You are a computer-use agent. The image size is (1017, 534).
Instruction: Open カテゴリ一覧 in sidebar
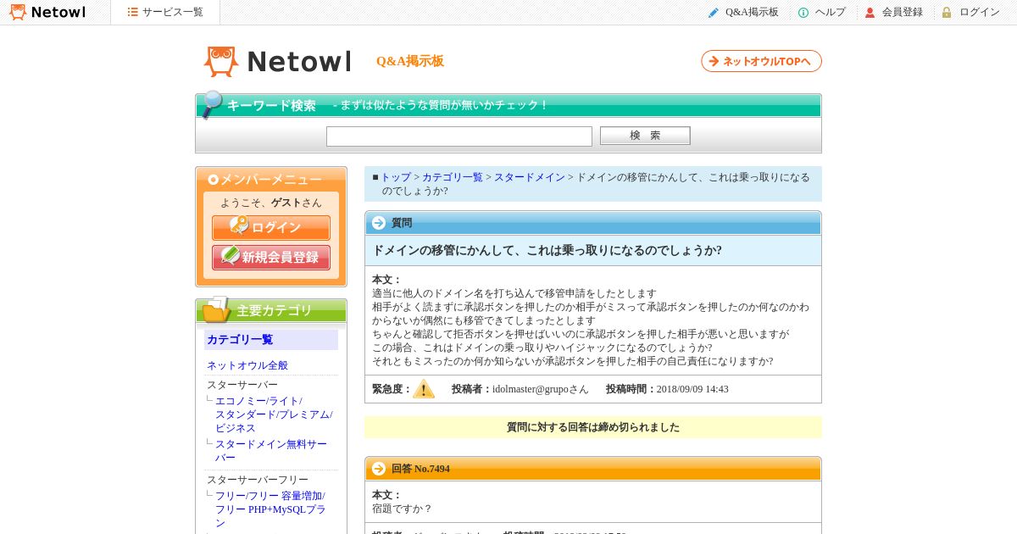coord(240,340)
